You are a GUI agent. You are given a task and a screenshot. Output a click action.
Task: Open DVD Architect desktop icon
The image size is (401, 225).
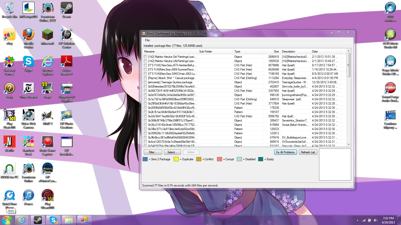coord(390,12)
